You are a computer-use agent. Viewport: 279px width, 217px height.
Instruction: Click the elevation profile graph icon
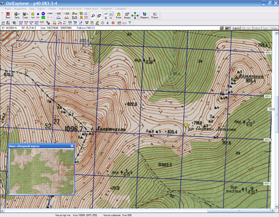point(125,23)
